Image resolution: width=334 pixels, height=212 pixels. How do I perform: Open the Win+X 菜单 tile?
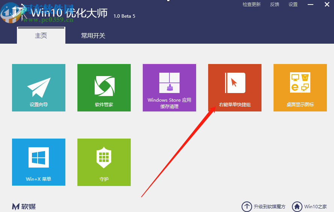pyautogui.click(x=38, y=162)
